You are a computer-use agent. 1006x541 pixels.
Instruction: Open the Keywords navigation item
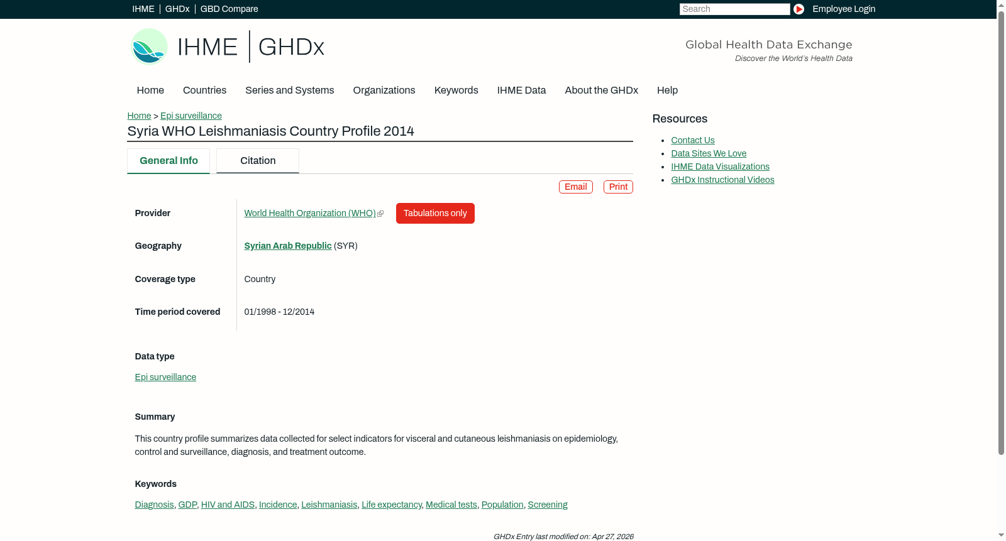click(x=456, y=90)
